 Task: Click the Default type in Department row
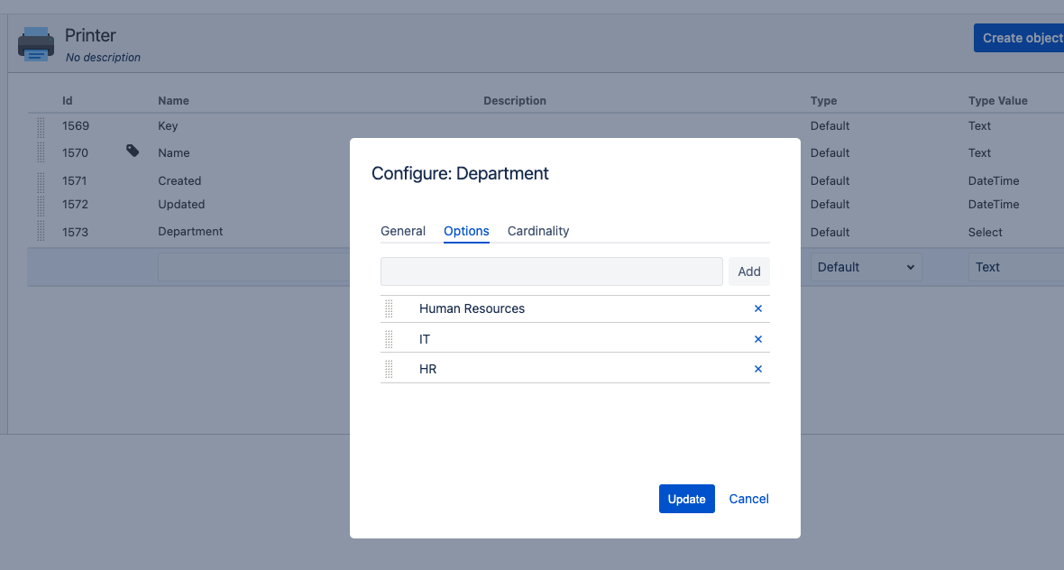830,232
